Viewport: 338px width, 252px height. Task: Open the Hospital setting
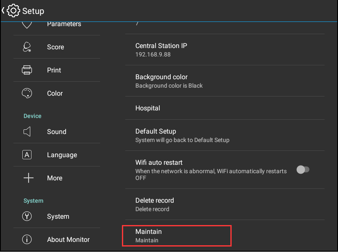(x=225, y=108)
